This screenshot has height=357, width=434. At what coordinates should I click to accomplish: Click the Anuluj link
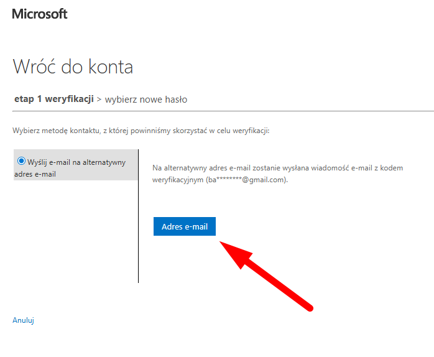click(23, 320)
